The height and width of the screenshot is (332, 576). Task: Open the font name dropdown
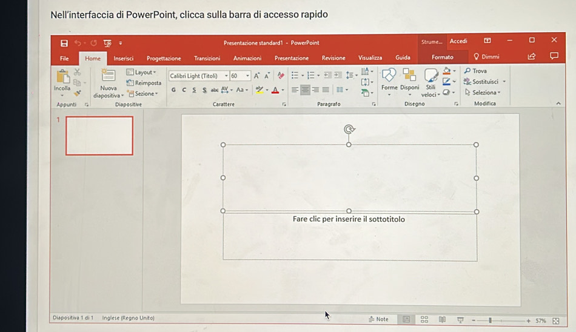pos(226,76)
